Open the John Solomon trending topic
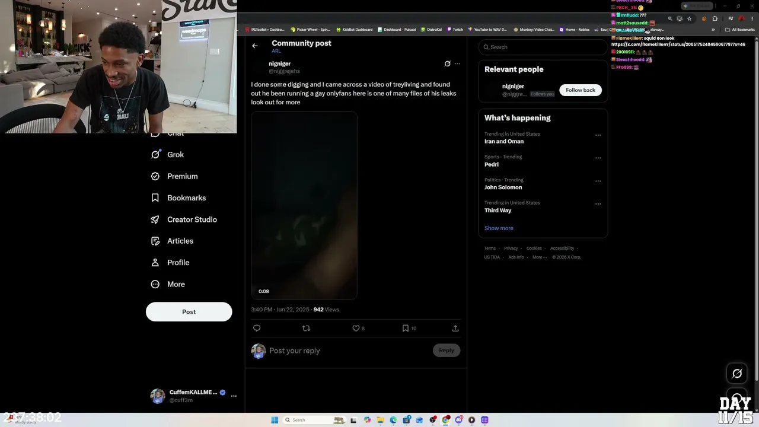Screen dimensions: 759x427 (503, 187)
